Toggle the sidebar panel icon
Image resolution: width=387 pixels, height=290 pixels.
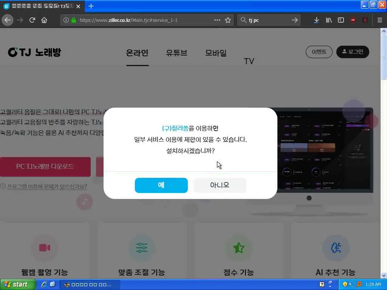[341, 20]
